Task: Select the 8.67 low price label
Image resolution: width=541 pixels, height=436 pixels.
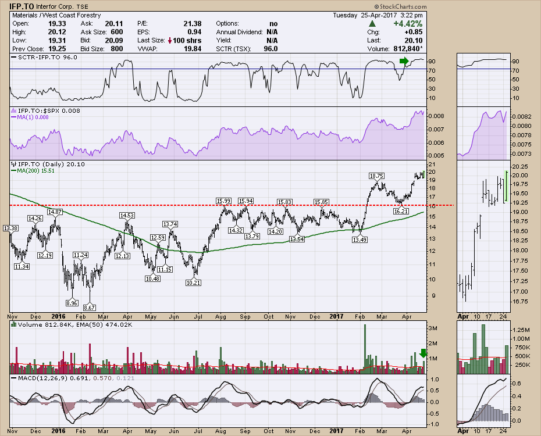Action: tap(90, 307)
